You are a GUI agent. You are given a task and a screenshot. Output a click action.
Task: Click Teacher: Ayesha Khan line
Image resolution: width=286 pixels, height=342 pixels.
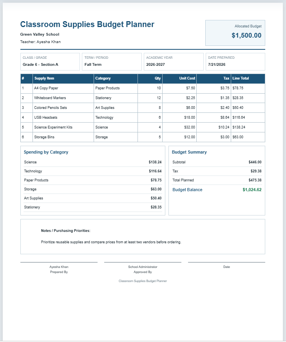coord(40,42)
